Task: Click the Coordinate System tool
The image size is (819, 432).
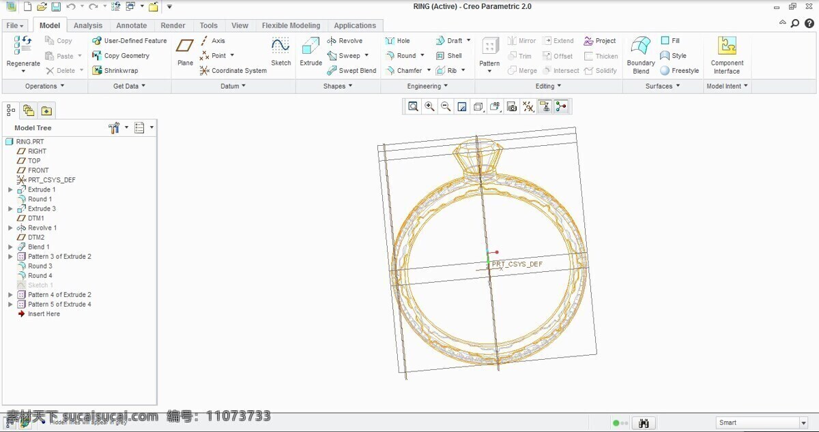Action: click(x=233, y=71)
